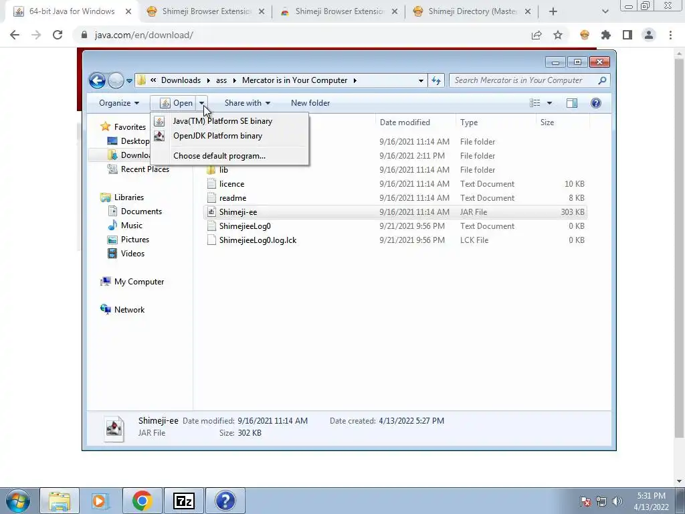Open Music library
This screenshot has height=514, width=685.
tap(132, 226)
